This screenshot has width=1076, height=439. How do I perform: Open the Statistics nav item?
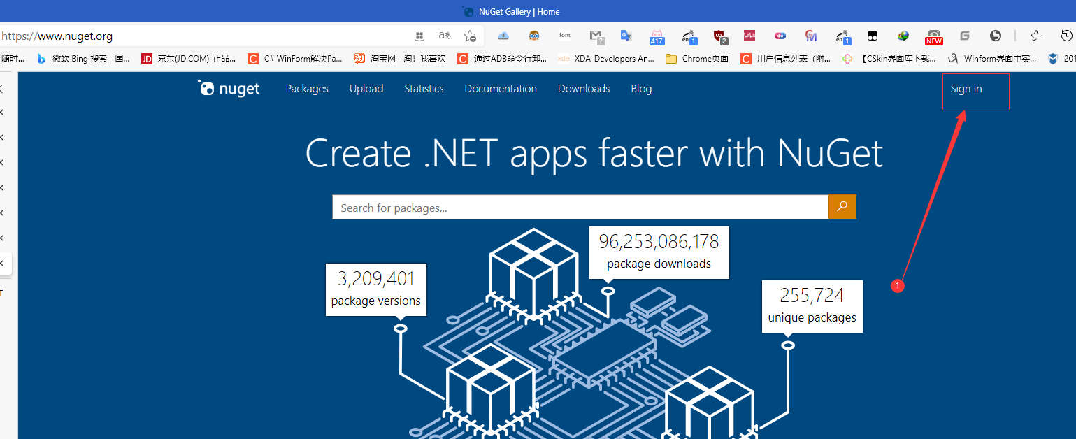(424, 89)
